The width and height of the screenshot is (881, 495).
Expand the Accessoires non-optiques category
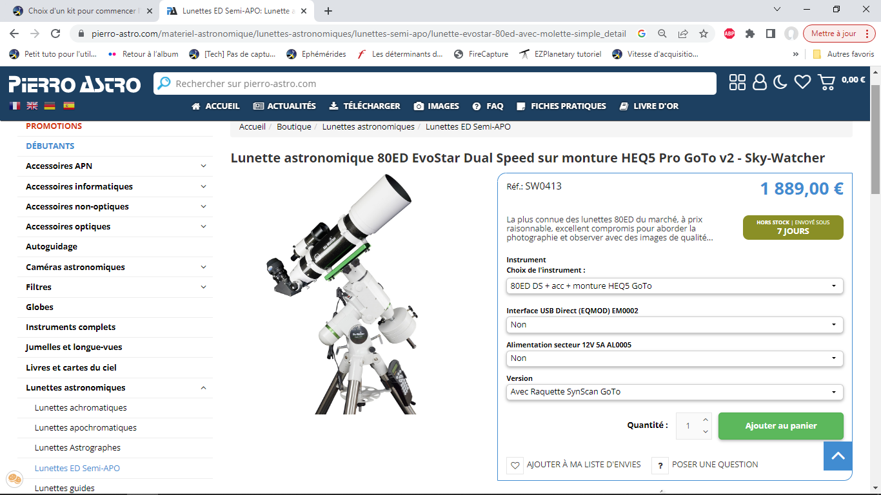tap(204, 207)
